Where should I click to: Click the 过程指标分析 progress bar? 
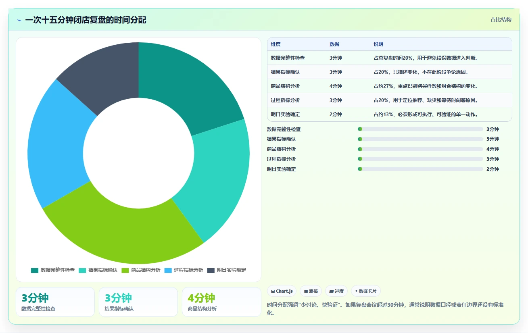tap(420, 159)
